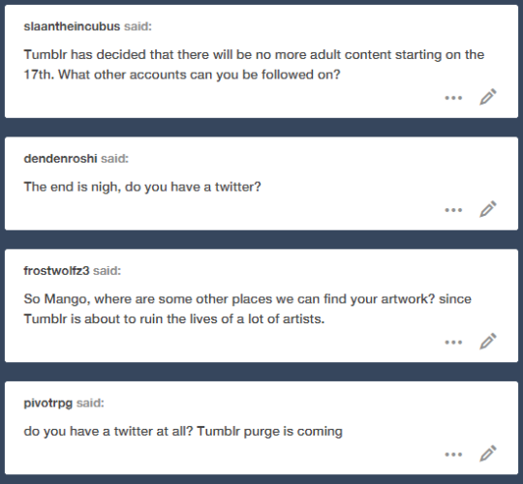Click the 'Tumblr purge is coming' message
Screen dimensions: 523x484
(183, 432)
